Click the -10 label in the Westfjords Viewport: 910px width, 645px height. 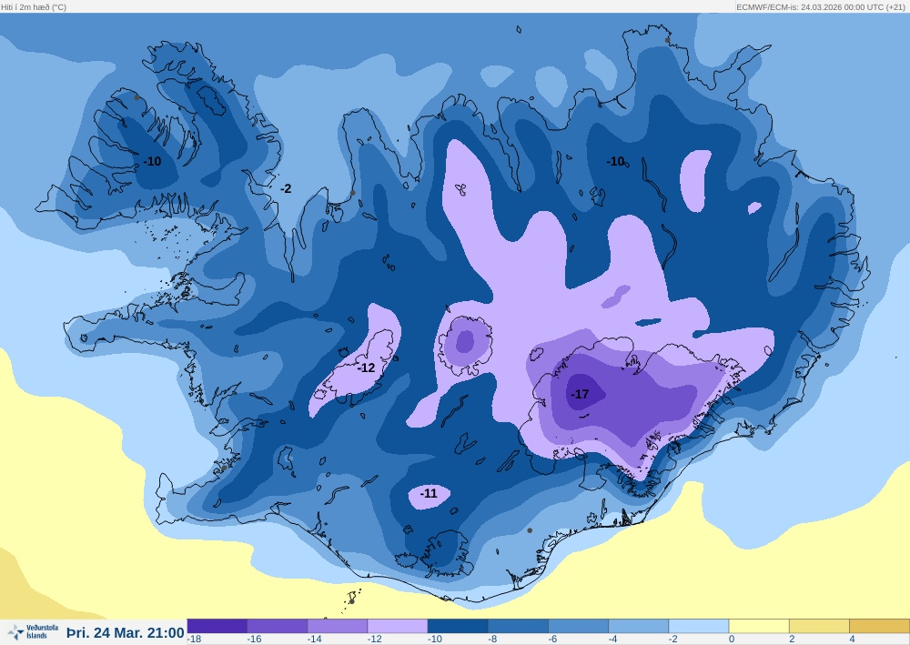152,161
